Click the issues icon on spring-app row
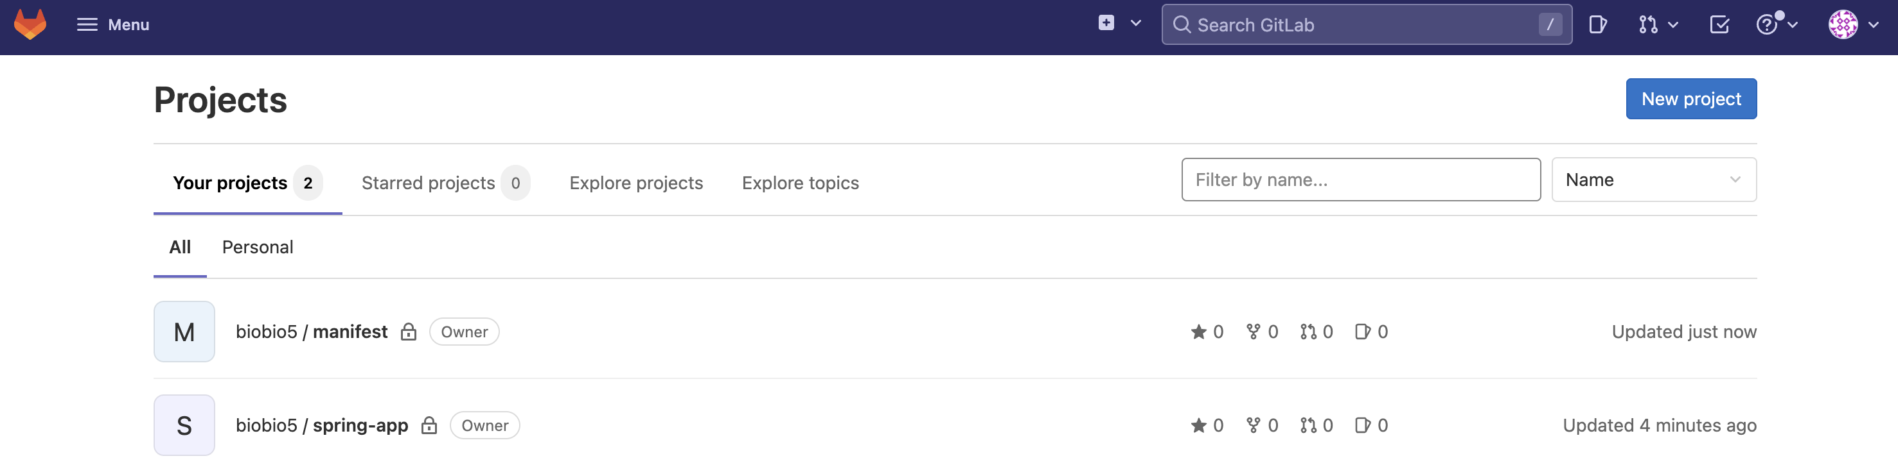1898x472 pixels. click(x=1362, y=425)
